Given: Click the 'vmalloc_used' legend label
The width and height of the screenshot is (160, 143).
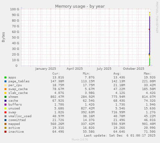Looking at the screenshot, I should pos(20,116).
